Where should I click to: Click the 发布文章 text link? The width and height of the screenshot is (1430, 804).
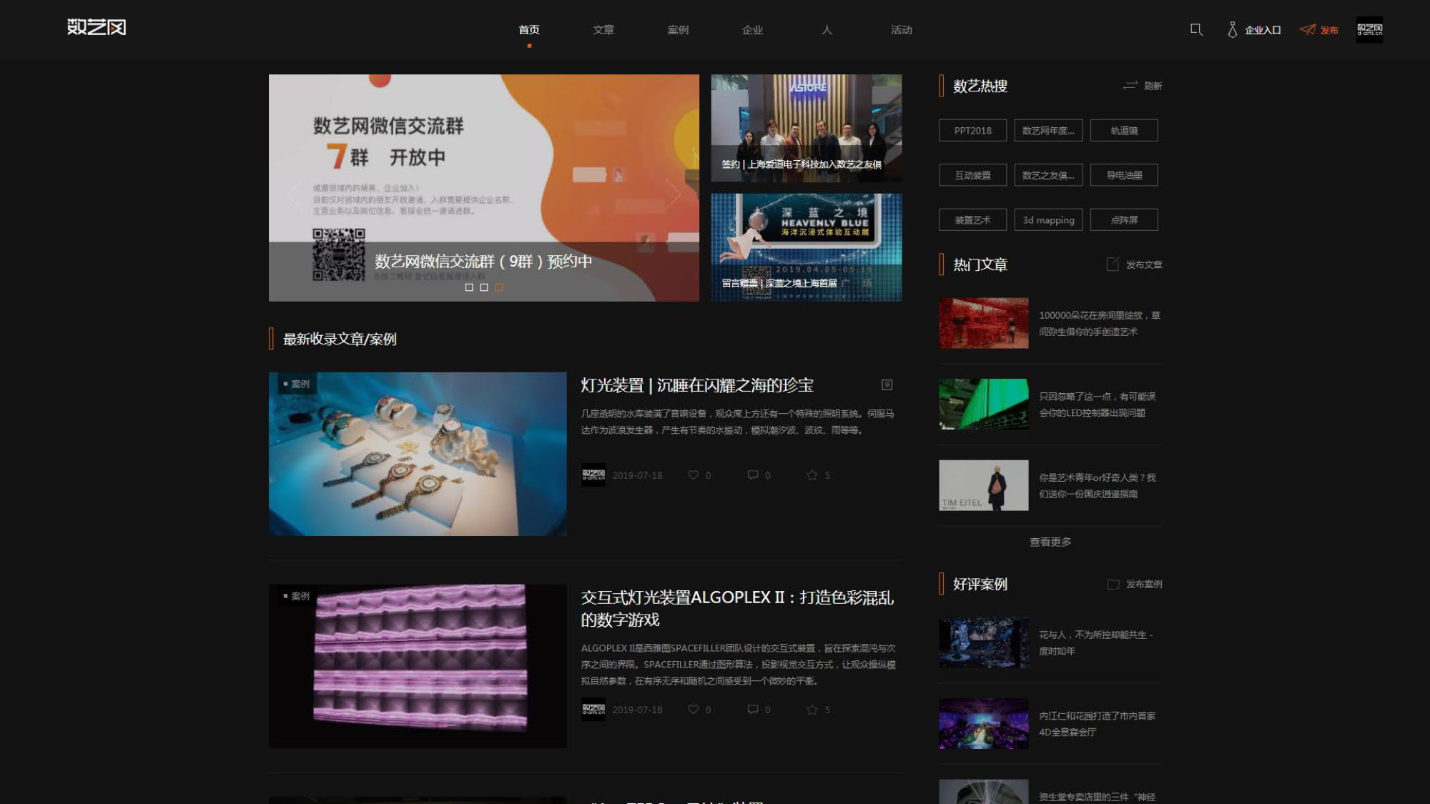(x=1144, y=264)
